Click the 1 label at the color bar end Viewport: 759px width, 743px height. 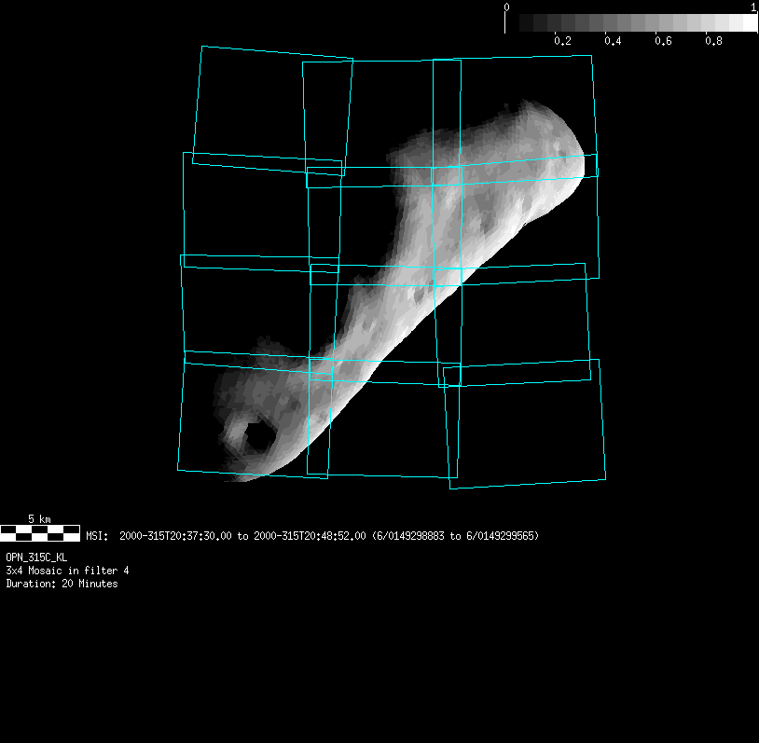pyautogui.click(x=752, y=7)
